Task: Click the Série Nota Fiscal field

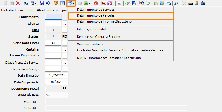Action: pos(53,43)
